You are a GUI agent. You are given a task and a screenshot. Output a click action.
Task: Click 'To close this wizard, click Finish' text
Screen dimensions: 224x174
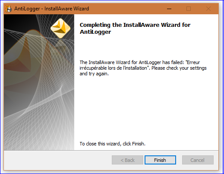[113, 144]
